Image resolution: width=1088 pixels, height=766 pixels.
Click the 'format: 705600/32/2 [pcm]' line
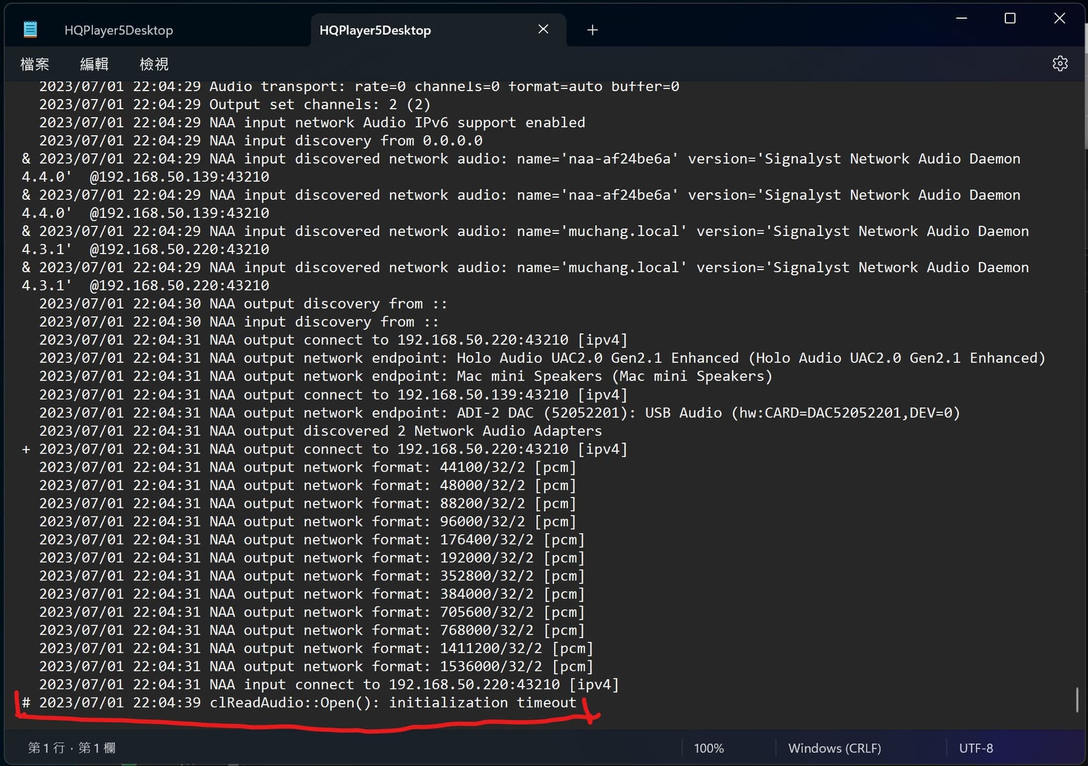coord(312,612)
